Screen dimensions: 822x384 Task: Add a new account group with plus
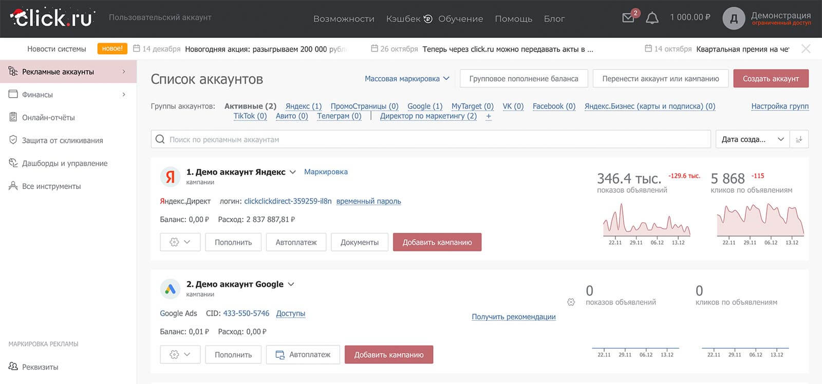tap(489, 116)
